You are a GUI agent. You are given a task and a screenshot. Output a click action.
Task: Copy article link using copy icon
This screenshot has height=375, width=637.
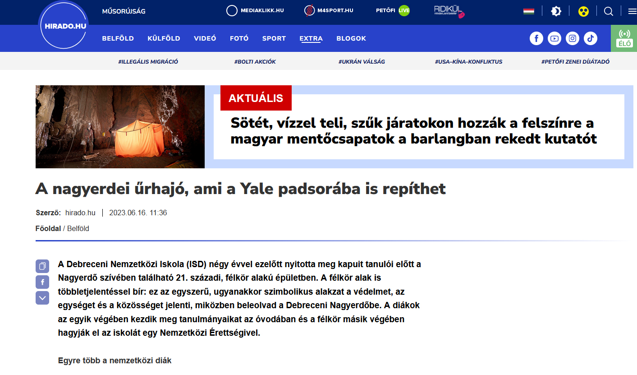pos(42,266)
